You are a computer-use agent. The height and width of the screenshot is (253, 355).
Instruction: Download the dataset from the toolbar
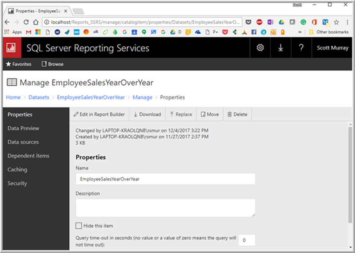[147, 114]
